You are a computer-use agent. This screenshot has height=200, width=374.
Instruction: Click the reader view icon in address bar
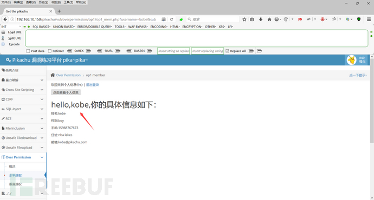[x=163, y=19]
